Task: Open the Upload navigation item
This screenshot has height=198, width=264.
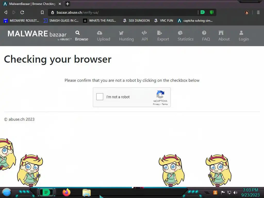Action: click(x=104, y=36)
